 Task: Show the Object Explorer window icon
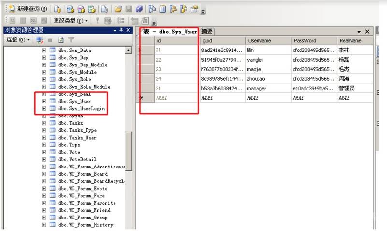[x=173, y=9]
